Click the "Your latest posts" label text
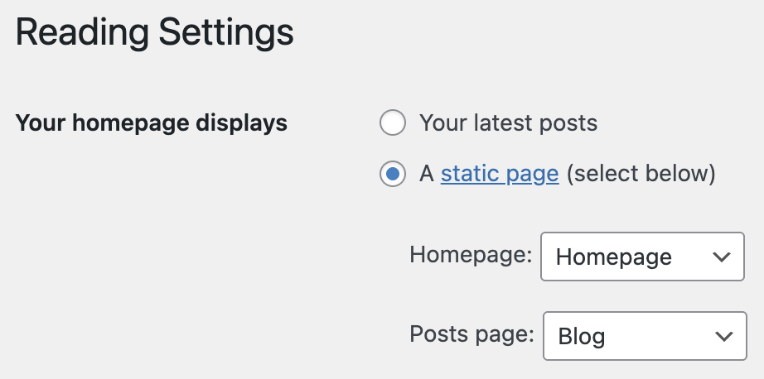Viewport: 764px width, 379px height. coord(508,124)
